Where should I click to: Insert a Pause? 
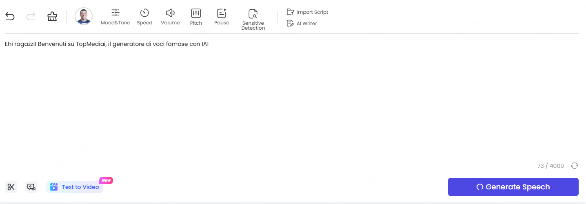(222, 17)
